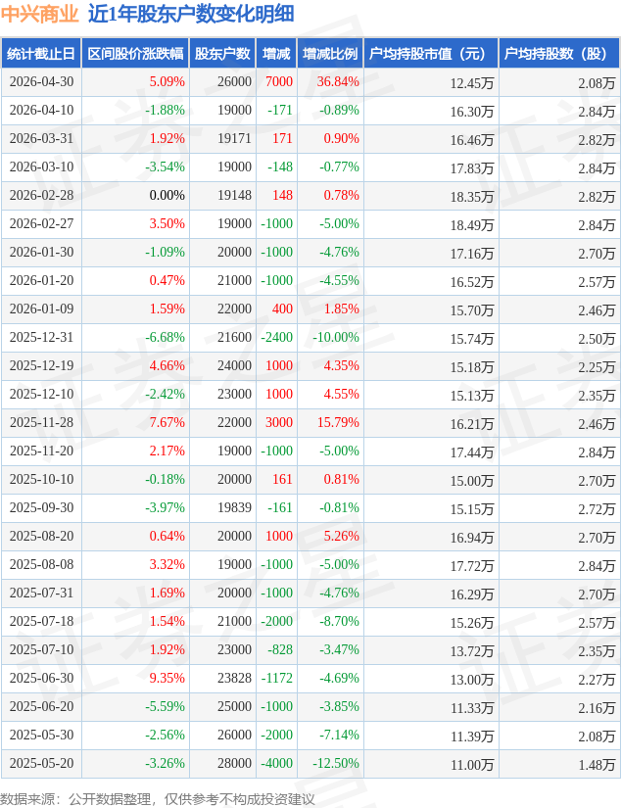Select the 2025-05-20 date cell

click(x=42, y=763)
